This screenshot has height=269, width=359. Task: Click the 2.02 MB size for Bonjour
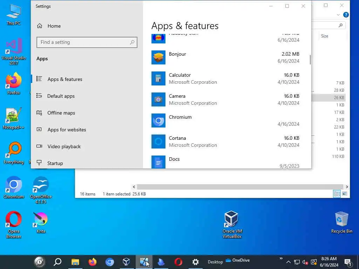(x=290, y=54)
